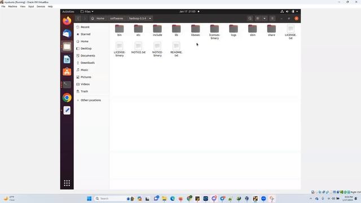Viewport: 361px width, 203px height.
Task: Open the weather widget on the taskbar
Action: [9, 198]
